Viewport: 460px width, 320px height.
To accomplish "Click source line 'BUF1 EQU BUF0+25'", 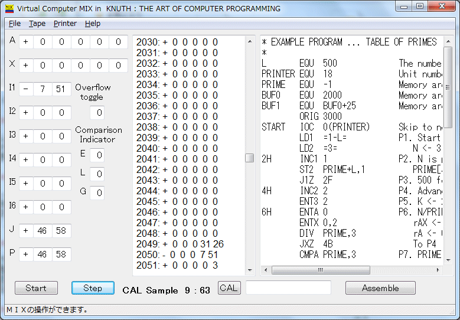I will [309, 106].
